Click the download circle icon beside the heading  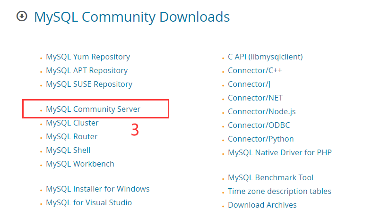coord(22,17)
